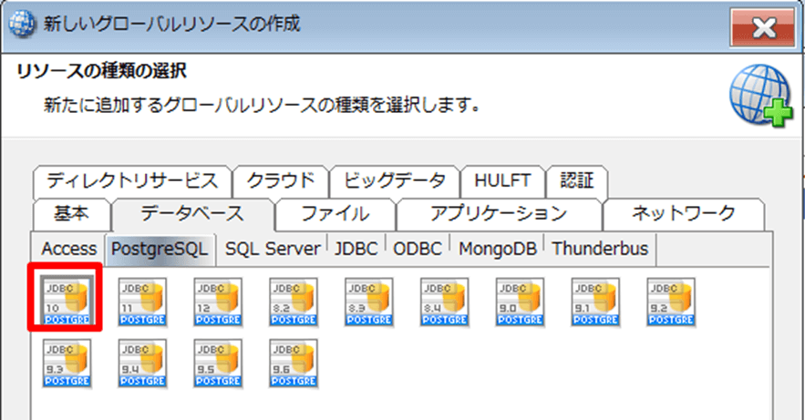Select the PostgreSQL 11 JDBC icon
Image resolution: width=805 pixels, height=420 pixels.
(x=142, y=302)
